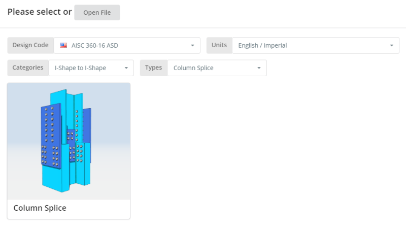Click the Design Code dropdown arrow

point(192,46)
